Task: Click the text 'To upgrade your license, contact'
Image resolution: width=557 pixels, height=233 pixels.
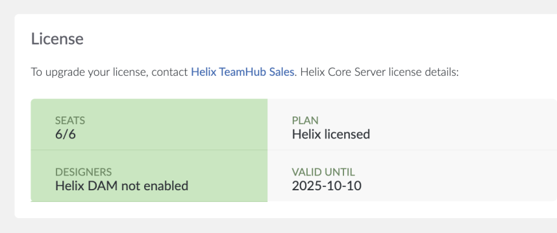Action: (x=110, y=72)
